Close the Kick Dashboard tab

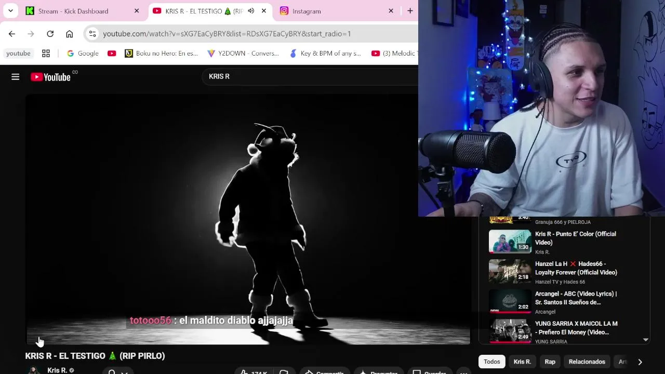pos(137,11)
